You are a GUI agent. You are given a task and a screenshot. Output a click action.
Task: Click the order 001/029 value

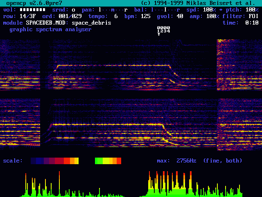70,16
